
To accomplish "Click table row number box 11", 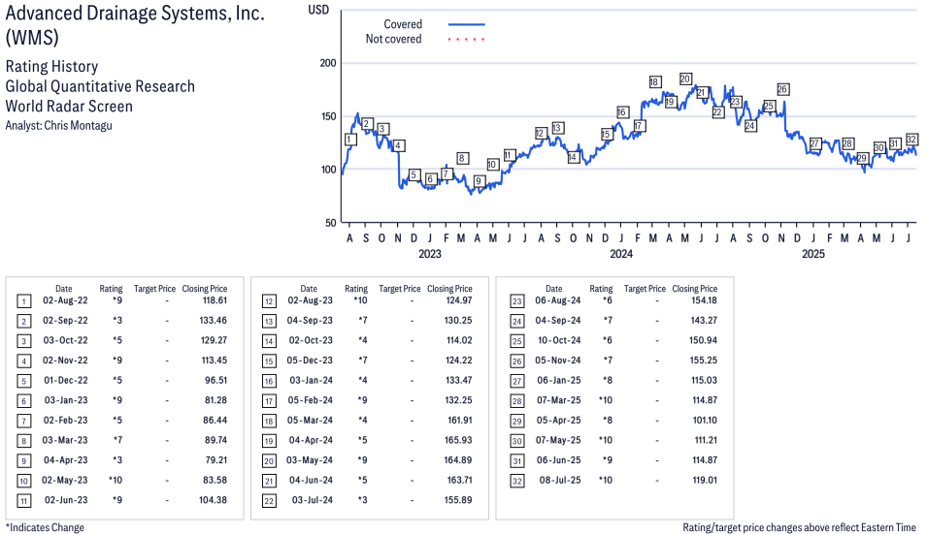I will tap(23, 501).
